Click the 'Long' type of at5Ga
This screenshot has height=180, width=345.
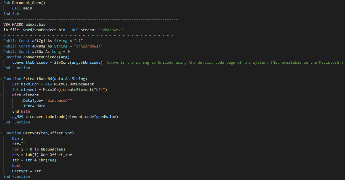56,52
